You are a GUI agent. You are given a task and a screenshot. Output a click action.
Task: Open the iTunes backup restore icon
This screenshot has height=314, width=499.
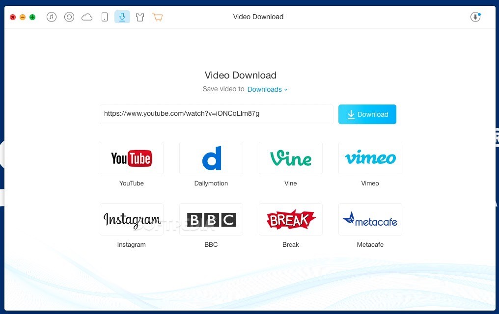(69, 17)
